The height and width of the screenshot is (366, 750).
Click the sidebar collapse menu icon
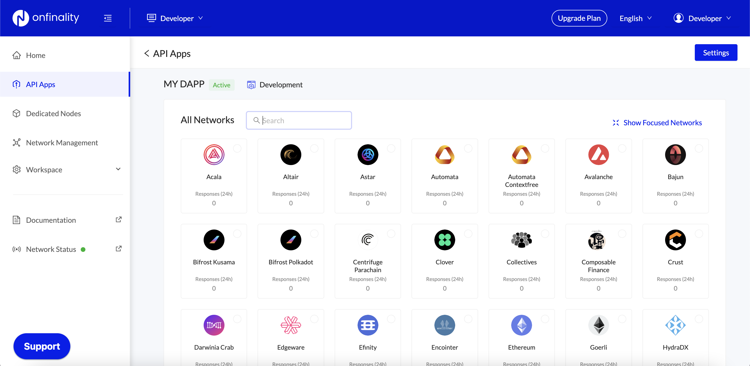108,18
